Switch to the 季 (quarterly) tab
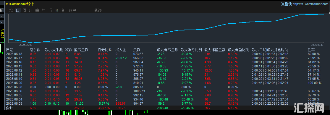The height and width of the screenshot is (115, 330). pyautogui.click(x=37, y=11)
